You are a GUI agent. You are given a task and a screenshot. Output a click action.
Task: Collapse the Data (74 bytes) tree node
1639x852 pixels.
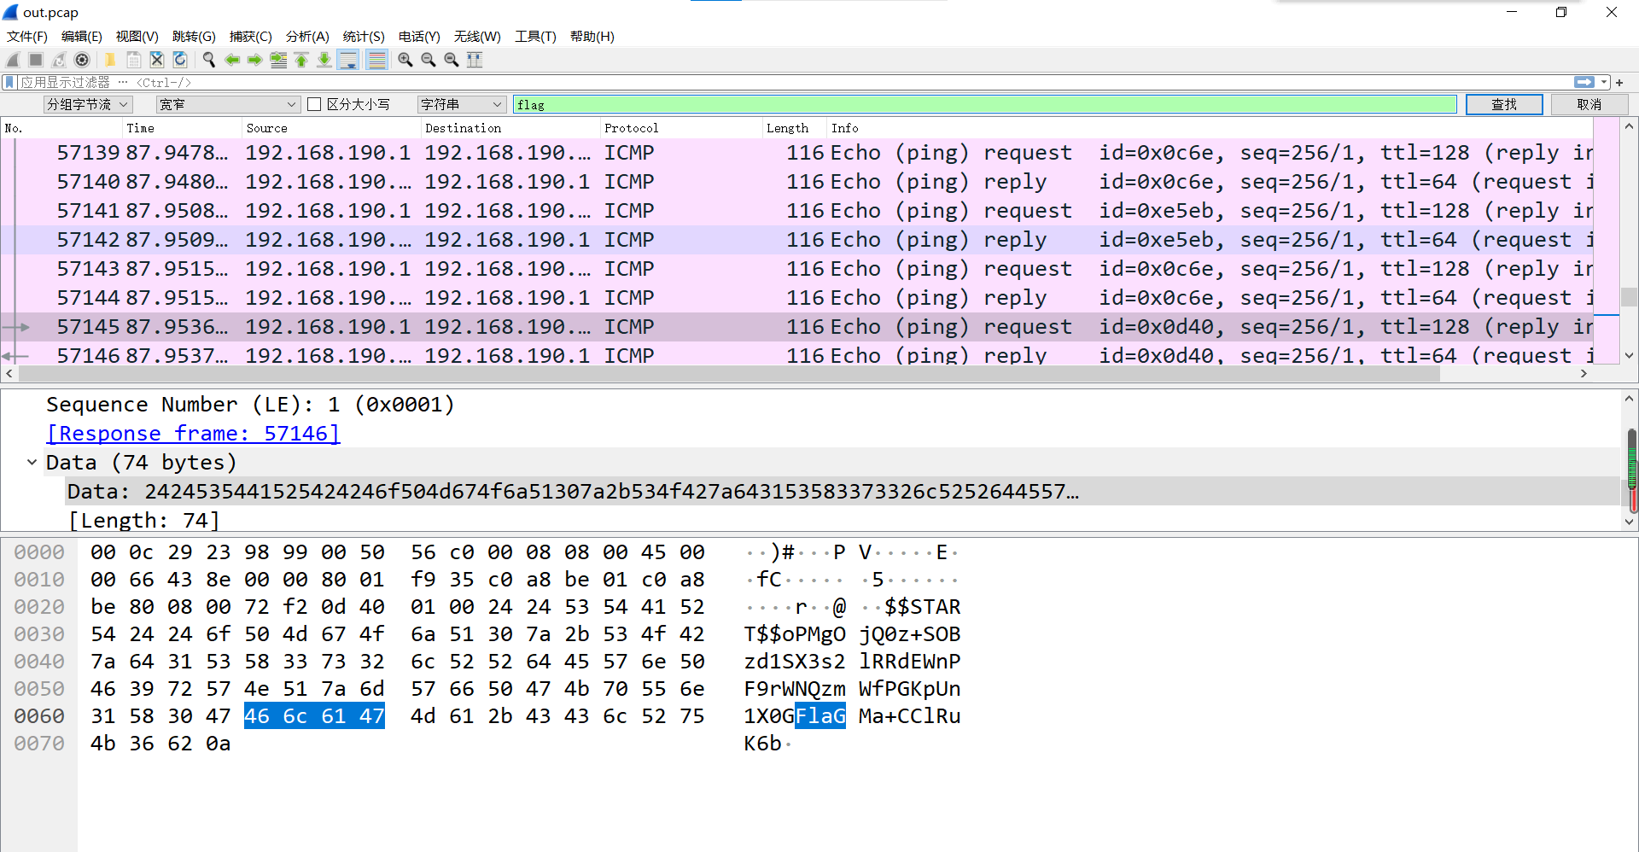click(x=32, y=463)
